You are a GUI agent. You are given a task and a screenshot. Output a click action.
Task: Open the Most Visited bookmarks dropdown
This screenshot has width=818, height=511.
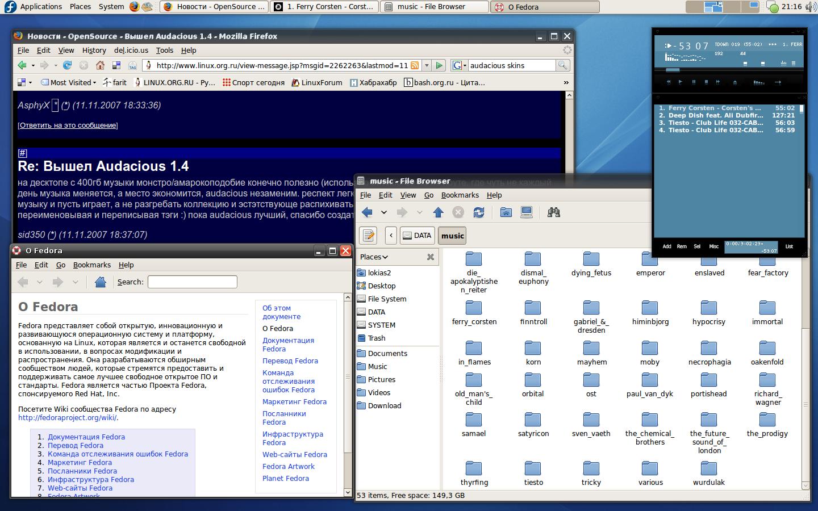tap(68, 82)
